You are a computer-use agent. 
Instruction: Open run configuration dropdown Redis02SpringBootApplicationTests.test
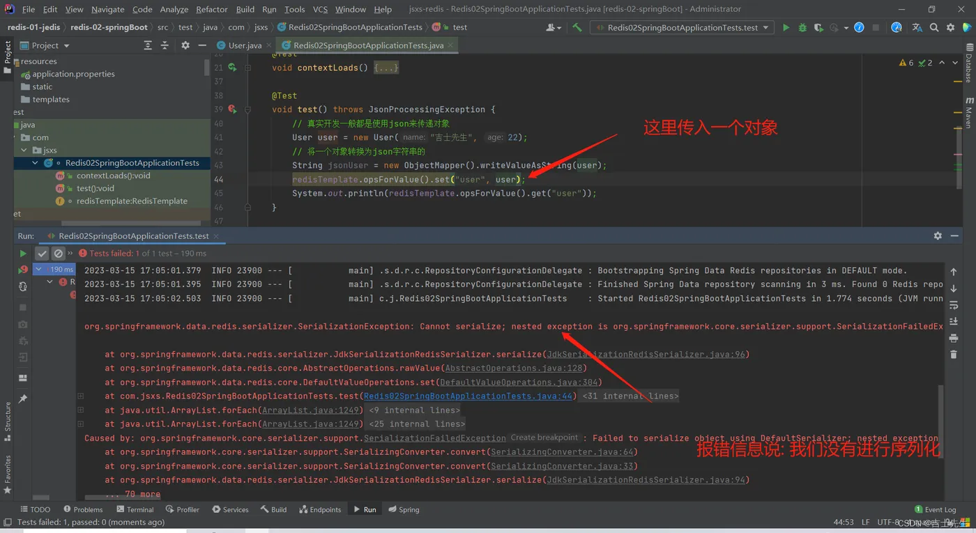click(682, 27)
